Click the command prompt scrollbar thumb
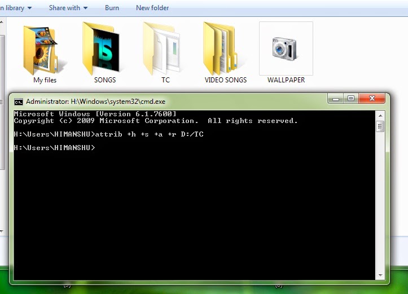Viewport: 408px width, 294px height. (x=380, y=127)
